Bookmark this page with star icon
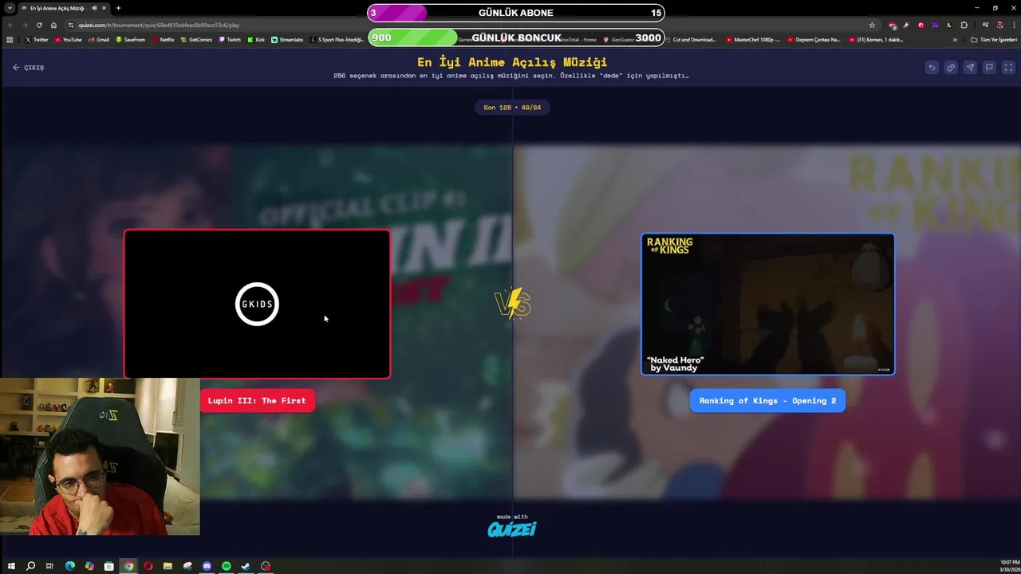This screenshot has height=574, width=1021. click(872, 25)
